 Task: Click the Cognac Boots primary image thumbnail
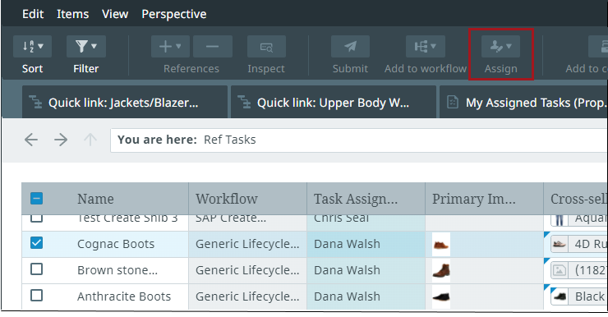click(441, 244)
